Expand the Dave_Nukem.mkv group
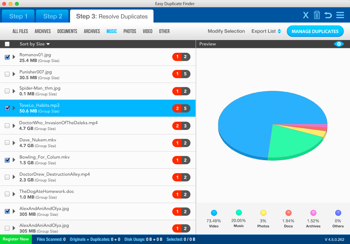350x244 pixels. (x=14, y=143)
